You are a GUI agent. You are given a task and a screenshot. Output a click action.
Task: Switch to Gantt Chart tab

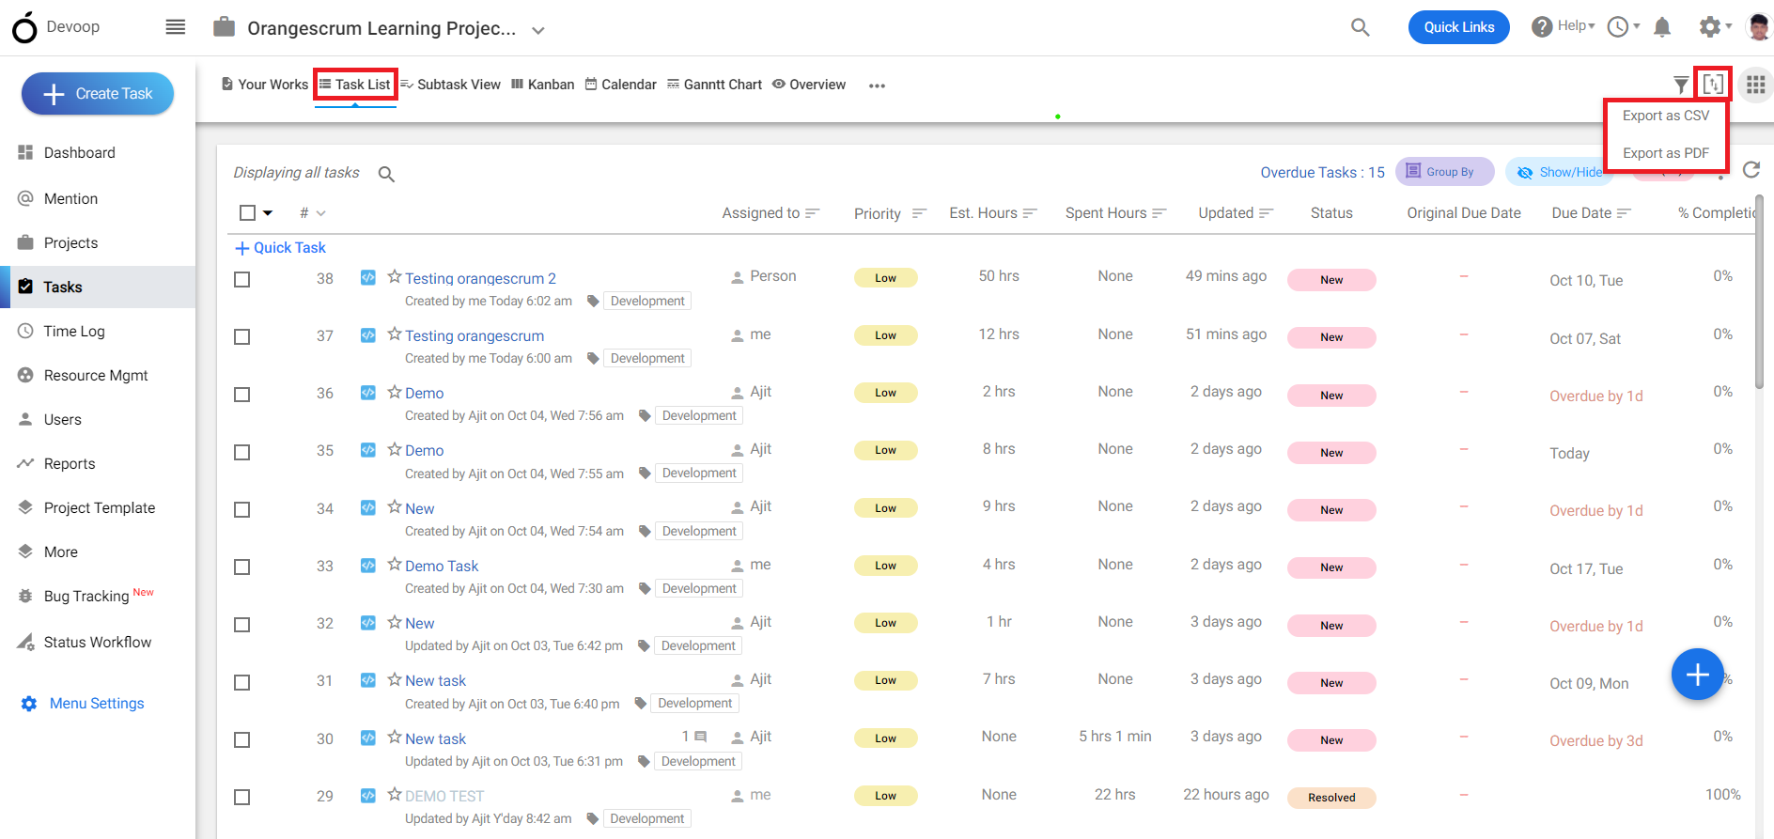pyautogui.click(x=714, y=85)
